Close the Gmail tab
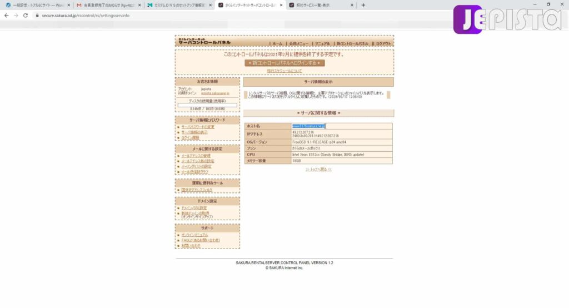 click(139, 5)
